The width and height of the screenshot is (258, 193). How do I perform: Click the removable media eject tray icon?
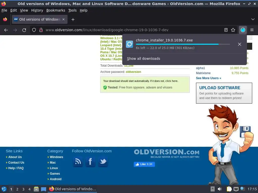213,189
